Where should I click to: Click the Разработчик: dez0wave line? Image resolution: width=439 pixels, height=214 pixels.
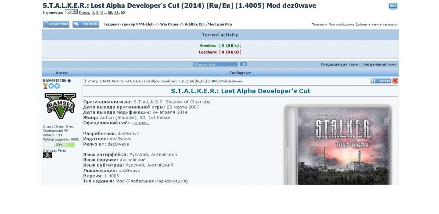111,133
